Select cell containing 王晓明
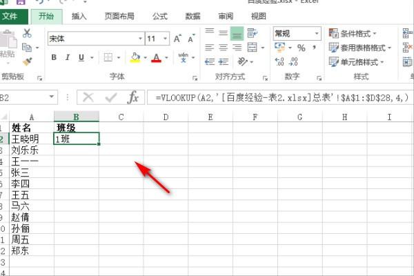Image resolution: width=414 pixels, height=276 pixels. point(32,139)
